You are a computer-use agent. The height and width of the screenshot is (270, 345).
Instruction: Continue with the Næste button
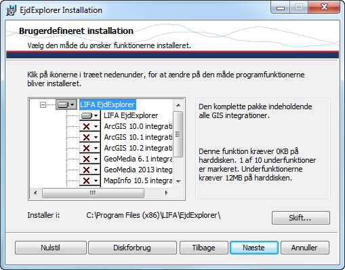click(x=254, y=248)
